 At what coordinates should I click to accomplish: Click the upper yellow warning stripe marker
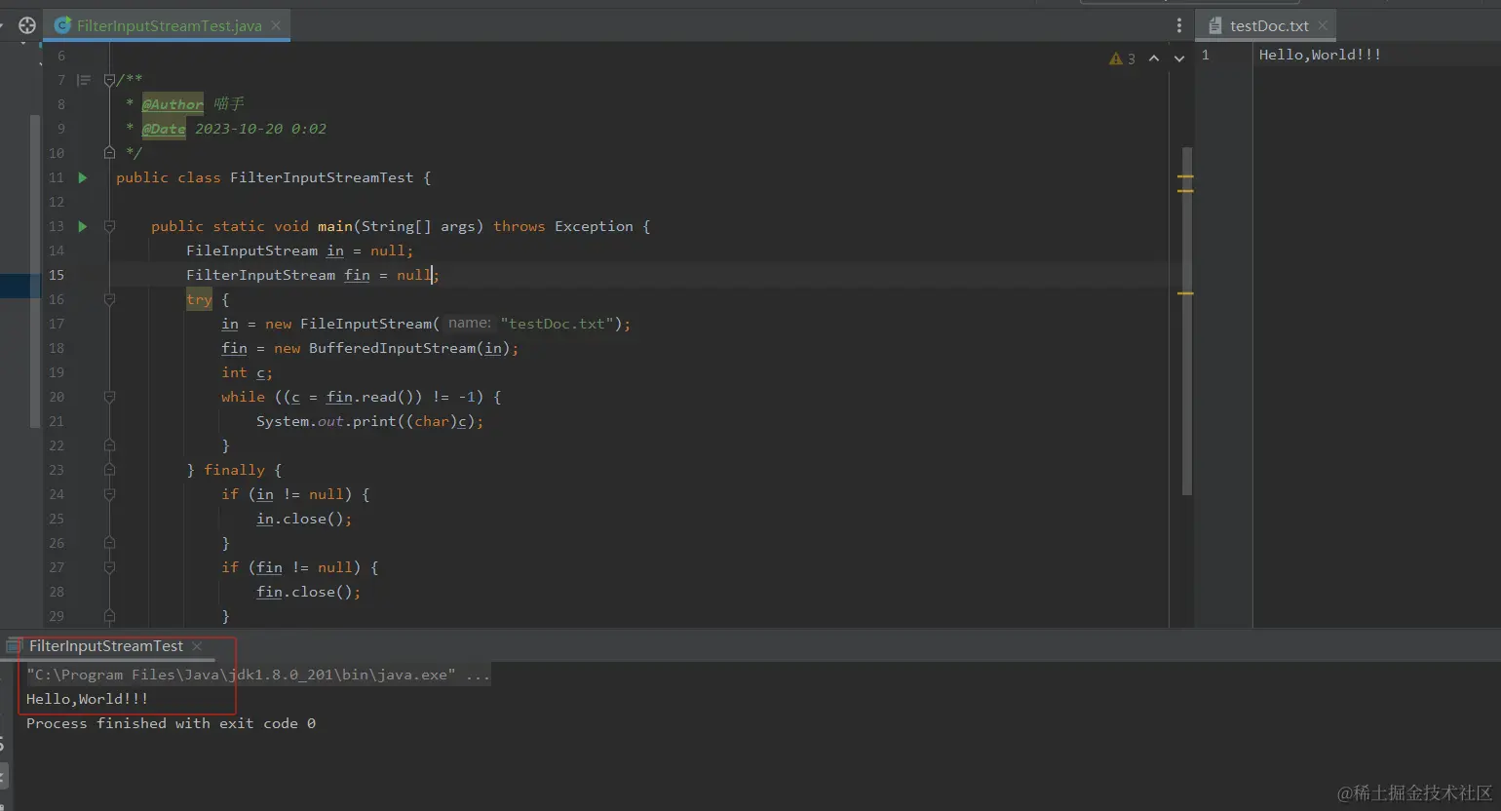(1185, 176)
